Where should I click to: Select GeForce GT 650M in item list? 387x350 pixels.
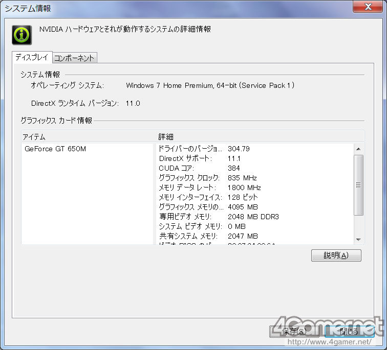tap(55, 149)
